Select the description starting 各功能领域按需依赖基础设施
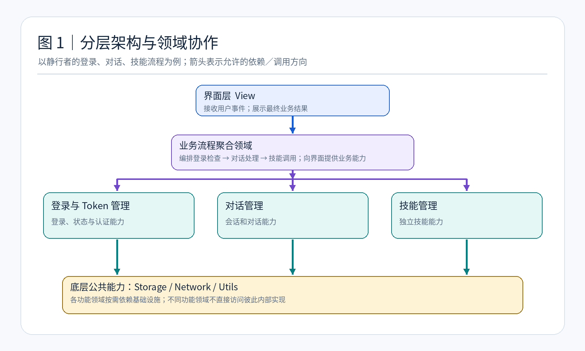The width and height of the screenshot is (585, 351). coord(178,300)
